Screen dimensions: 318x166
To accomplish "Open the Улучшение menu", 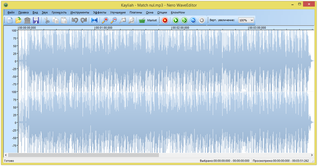I will coord(118,12).
